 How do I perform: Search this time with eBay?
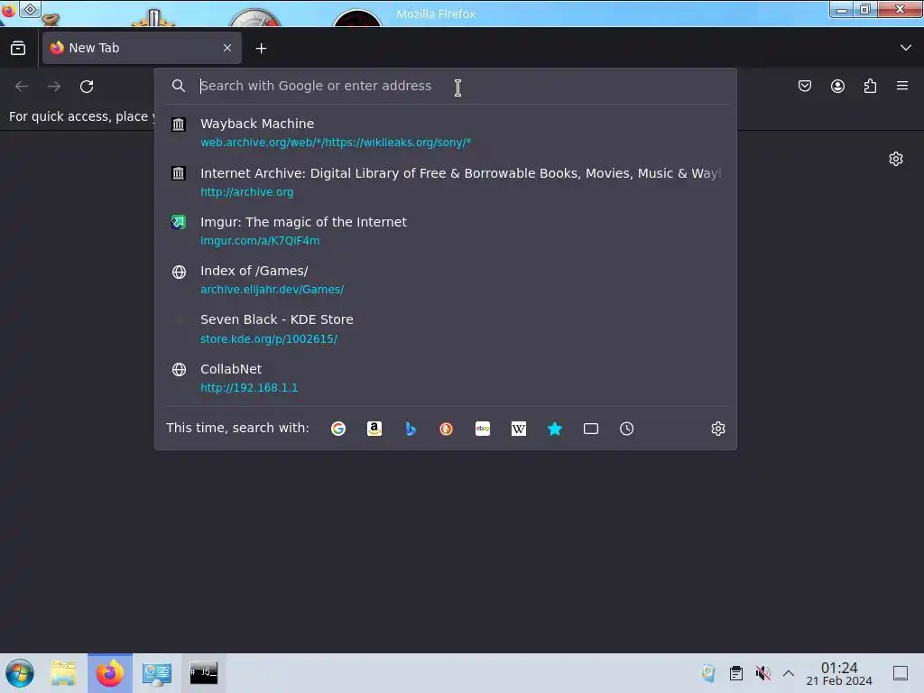tap(483, 429)
